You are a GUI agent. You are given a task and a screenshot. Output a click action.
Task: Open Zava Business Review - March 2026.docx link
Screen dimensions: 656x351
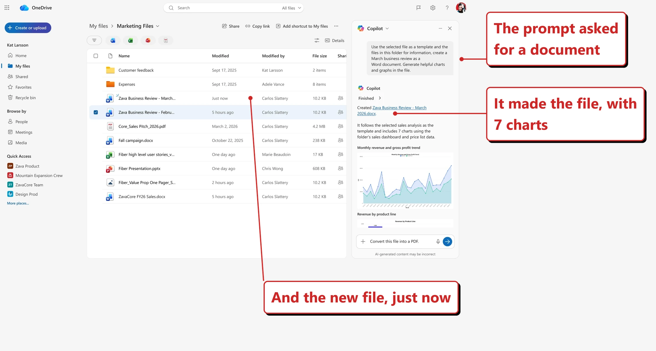pos(392,111)
